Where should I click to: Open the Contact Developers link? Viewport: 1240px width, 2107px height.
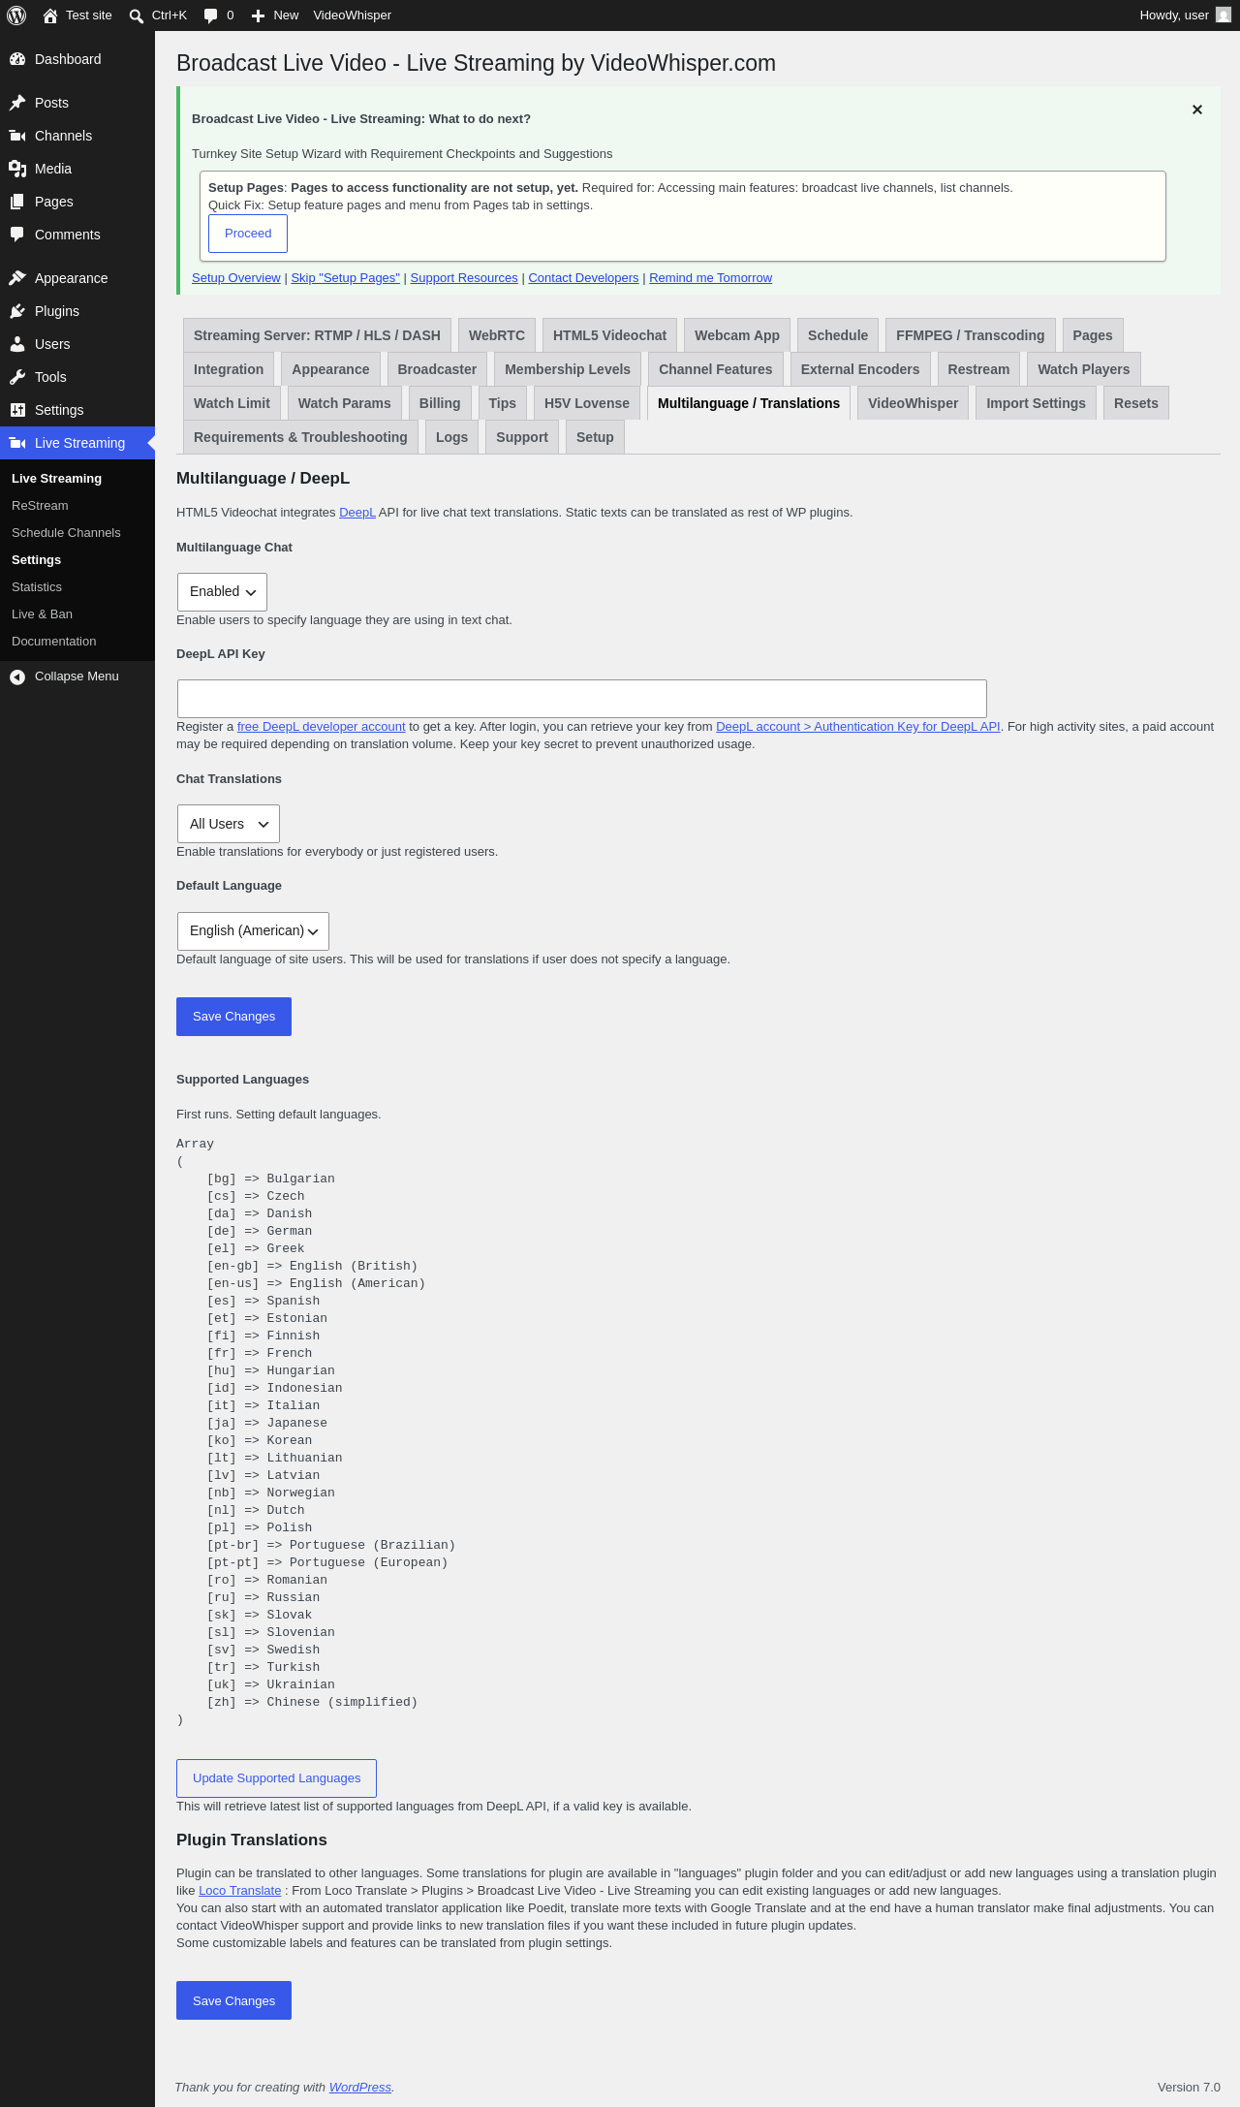click(x=583, y=278)
